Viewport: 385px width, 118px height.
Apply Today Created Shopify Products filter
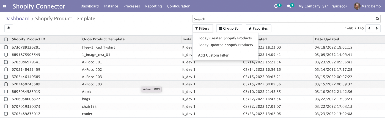pyautogui.click(x=225, y=38)
